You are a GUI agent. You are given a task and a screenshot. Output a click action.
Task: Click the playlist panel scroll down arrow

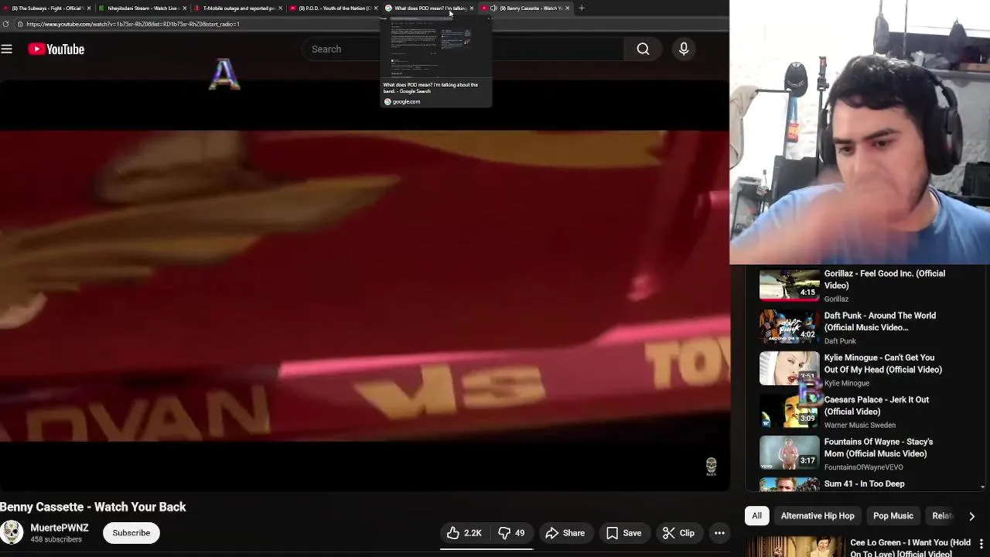click(983, 487)
